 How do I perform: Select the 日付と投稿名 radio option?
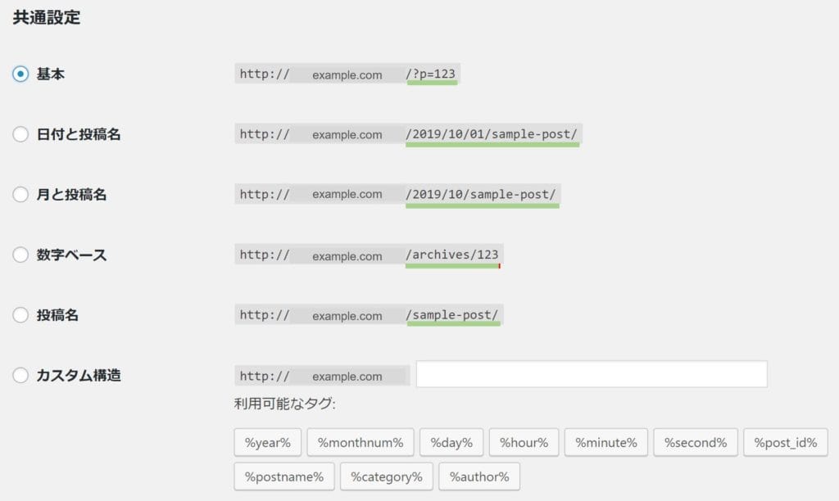click(20, 134)
